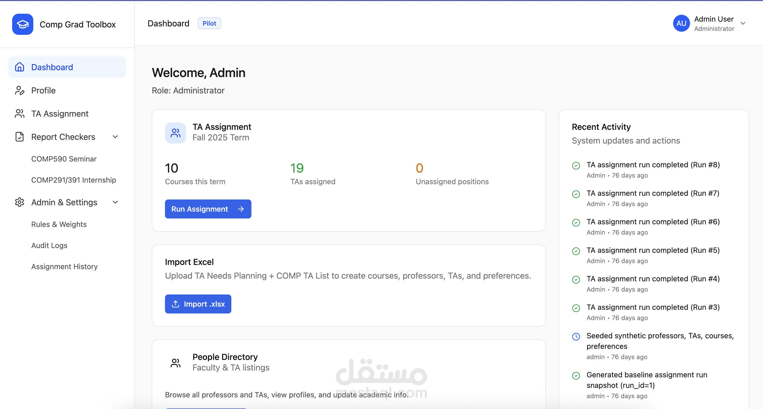Open the Run #8 completed activity entry
Screen dimensions: 763x409
click(653, 165)
